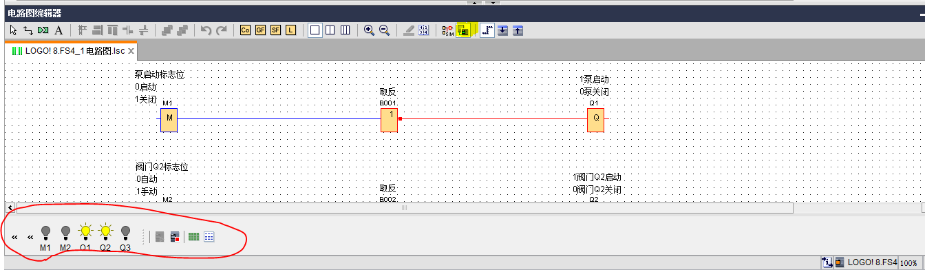Switch to single window view
This screenshot has width=925, height=270.
click(315, 30)
